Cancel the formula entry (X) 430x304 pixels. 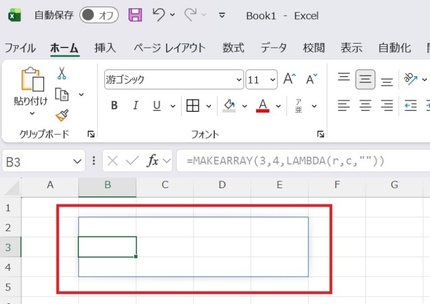[112, 161]
